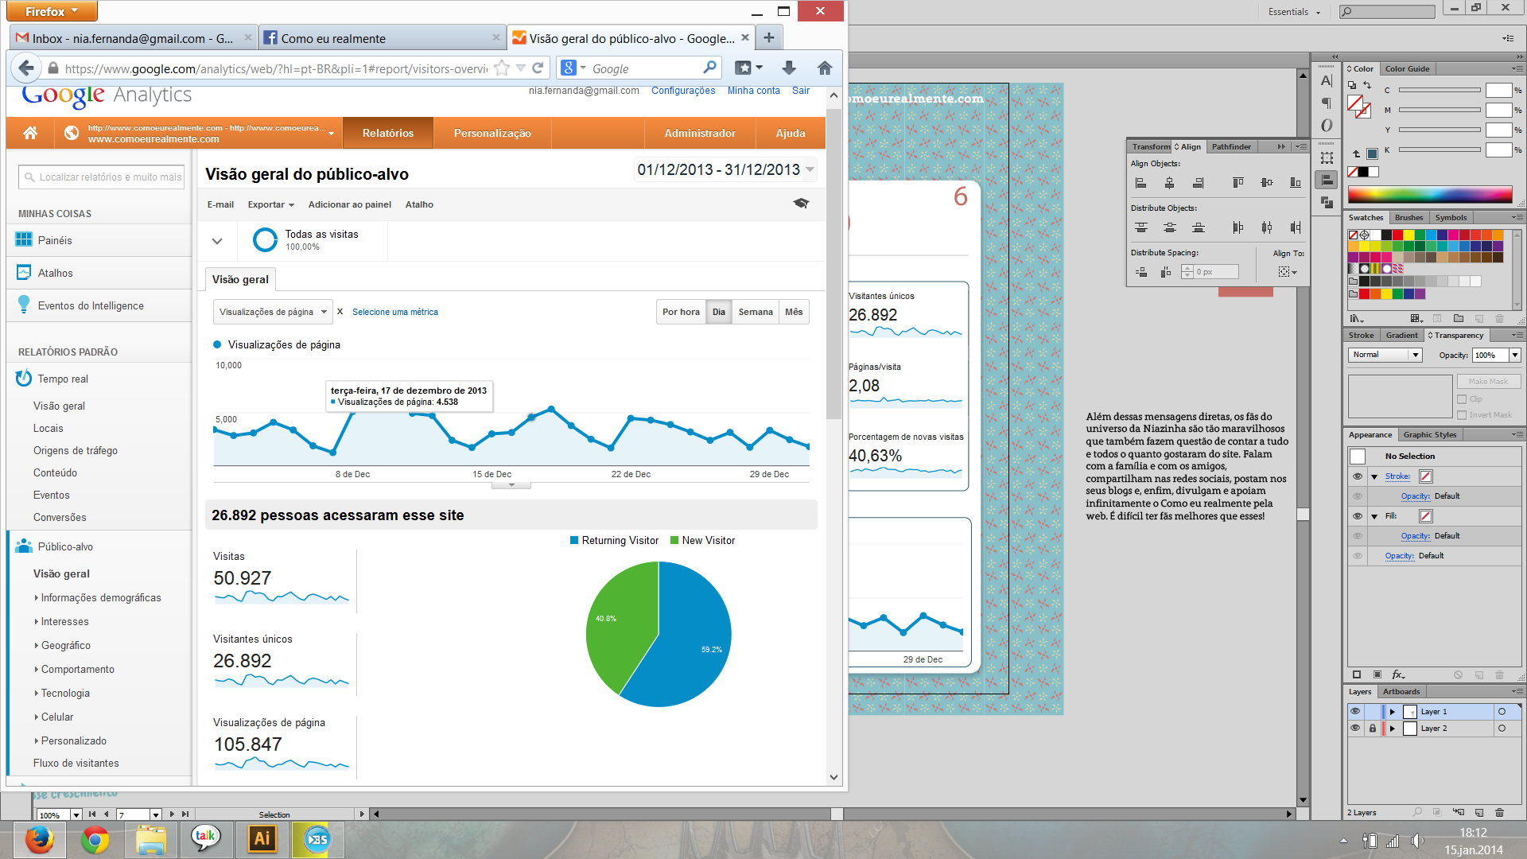Screen dimensions: 1527x859
Task: Click horizontal align right icon in Align panel
Action: pos(1198,183)
